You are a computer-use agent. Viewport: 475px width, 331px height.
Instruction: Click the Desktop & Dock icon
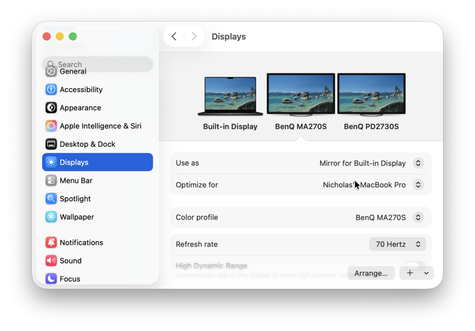coord(51,144)
